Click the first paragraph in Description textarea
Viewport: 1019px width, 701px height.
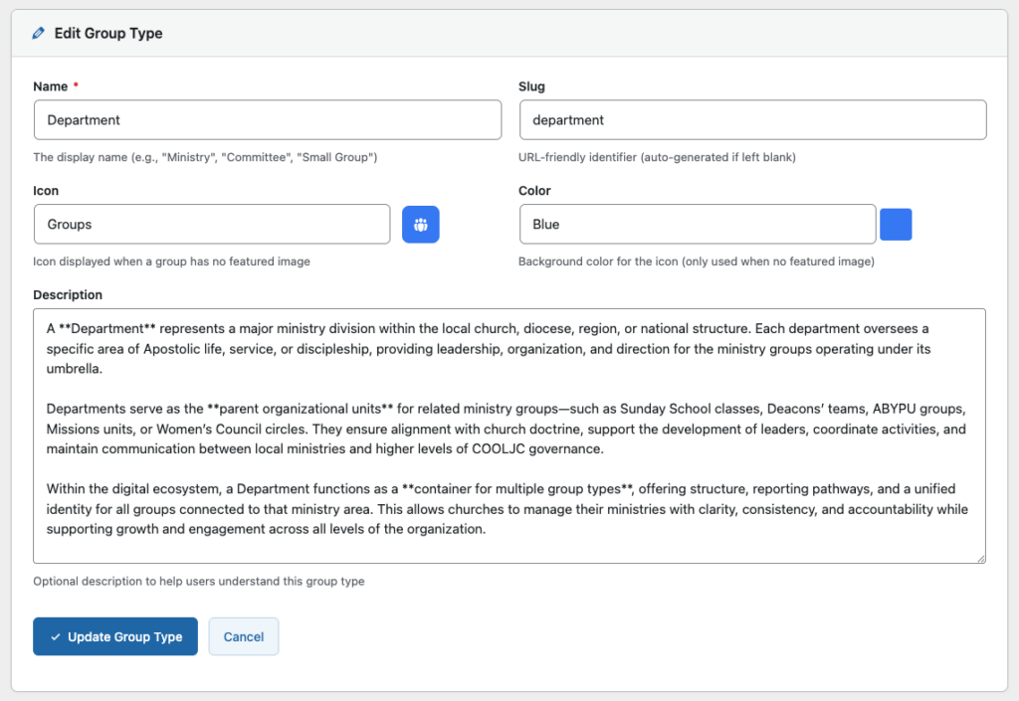point(498,348)
